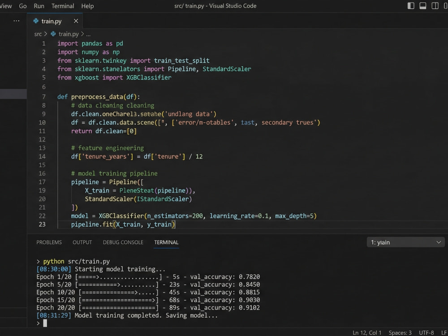The image size is (448, 336).
Task: Open the Terminal menu
Action: click(x=63, y=6)
